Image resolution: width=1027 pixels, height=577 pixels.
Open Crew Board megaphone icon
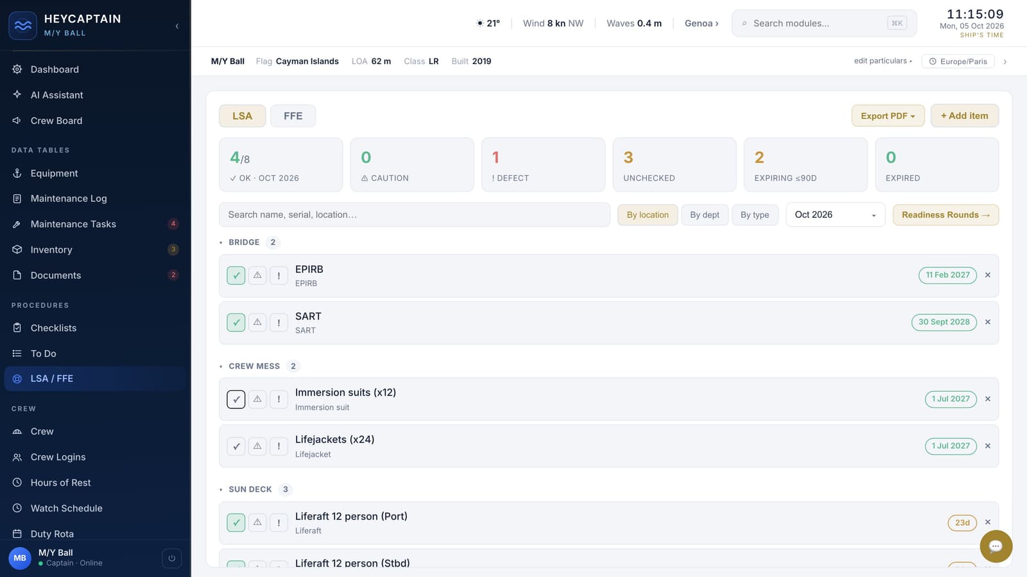click(x=17, y=121)
